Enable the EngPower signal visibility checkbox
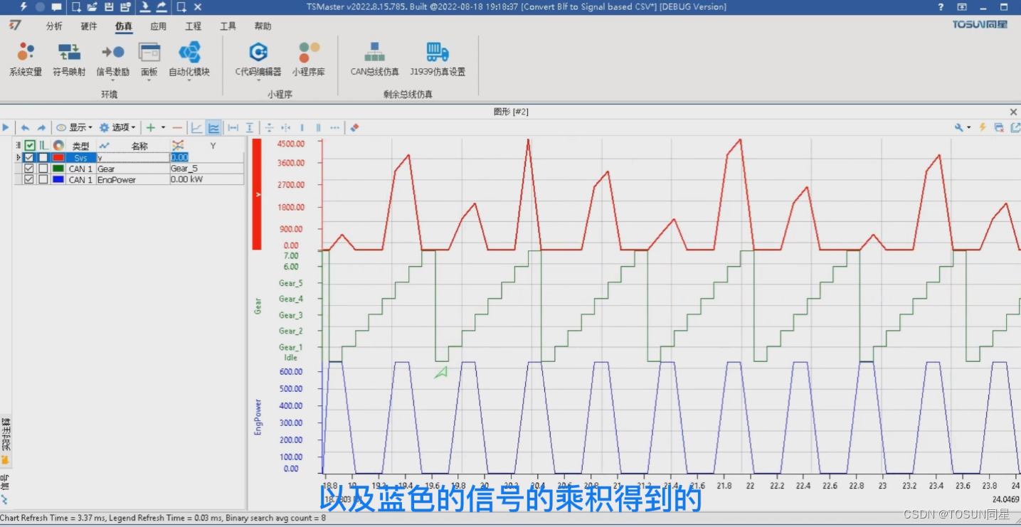 (28, 179)
